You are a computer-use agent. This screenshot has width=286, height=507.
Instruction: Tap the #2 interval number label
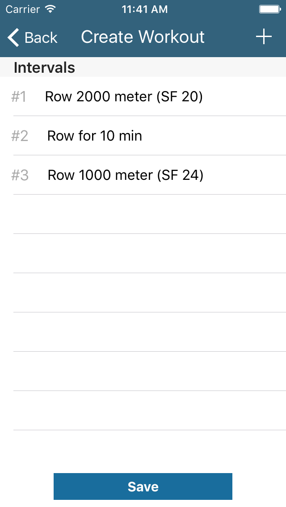[19, 136]
